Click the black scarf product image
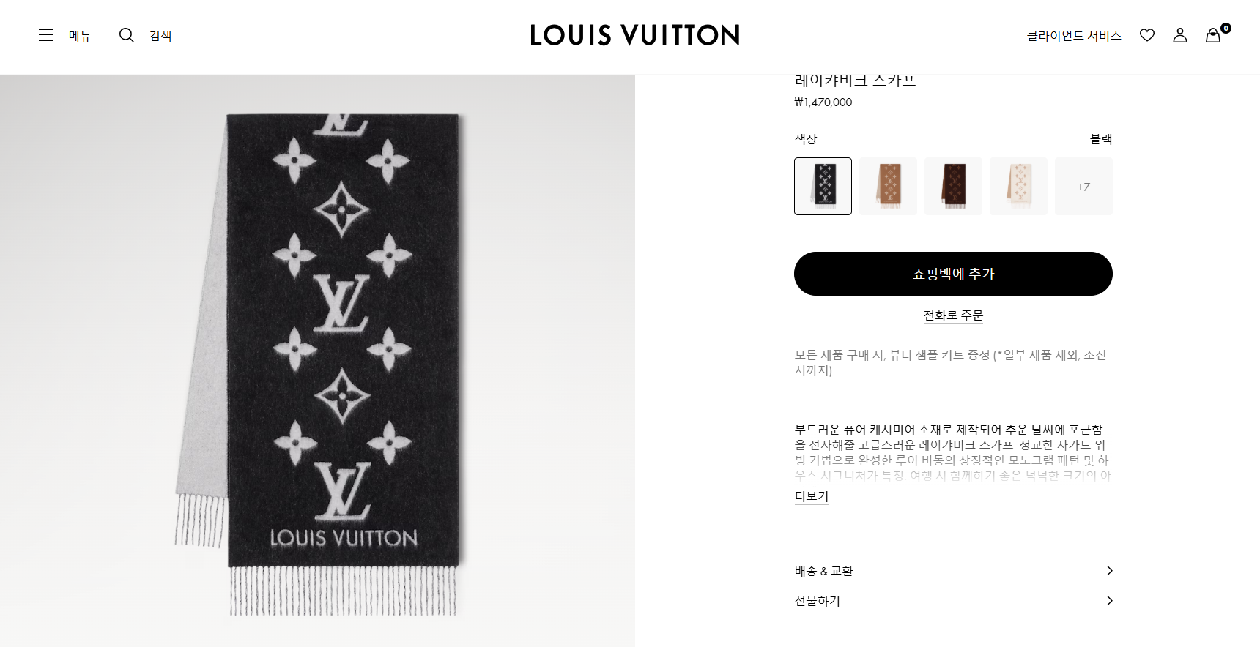The width and height of the screenshot is (1260, 647). tap(317, 361)
